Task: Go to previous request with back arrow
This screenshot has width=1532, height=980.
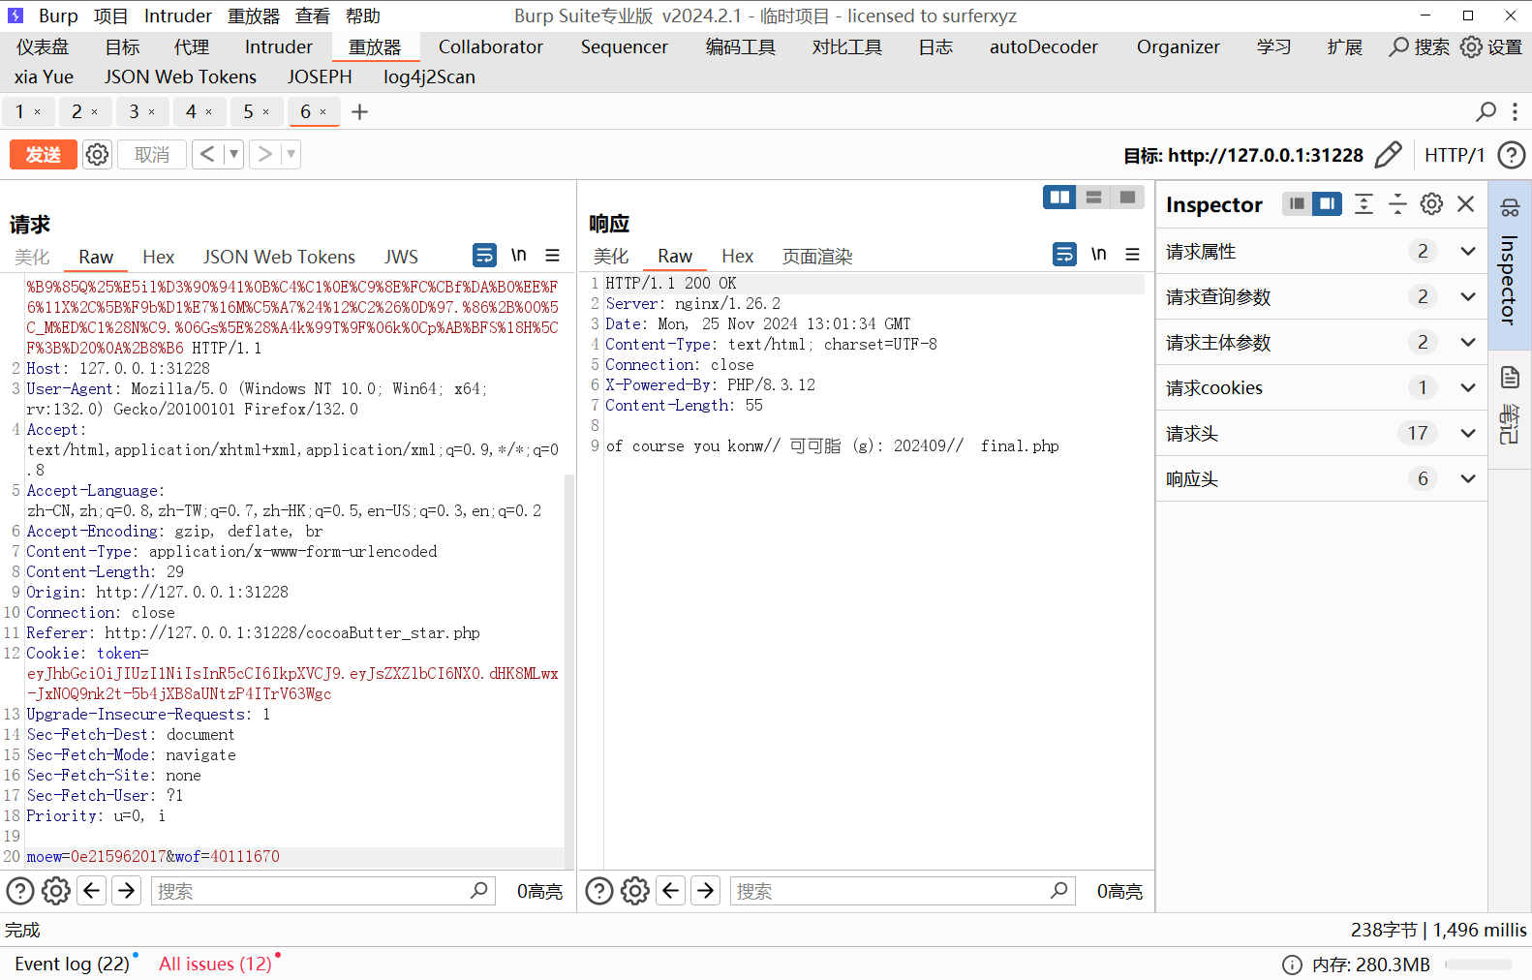Action: pos(207,155)
